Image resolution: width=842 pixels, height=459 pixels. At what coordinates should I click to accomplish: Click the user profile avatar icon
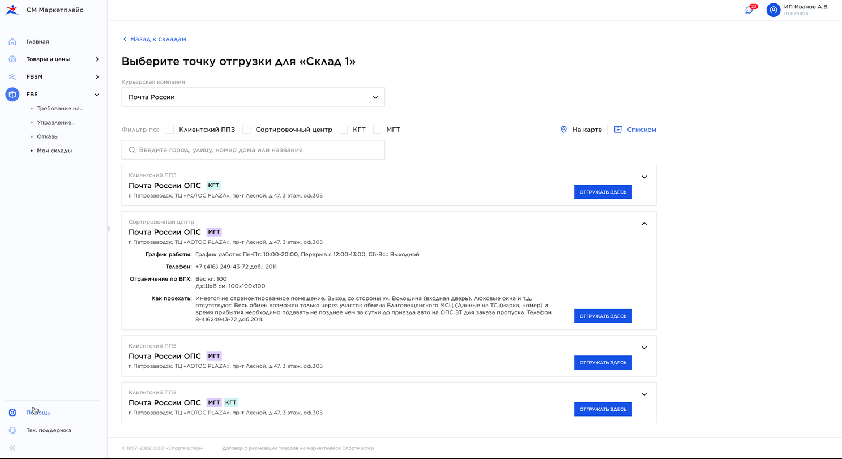pyautogui.click(x=773, y=10)
